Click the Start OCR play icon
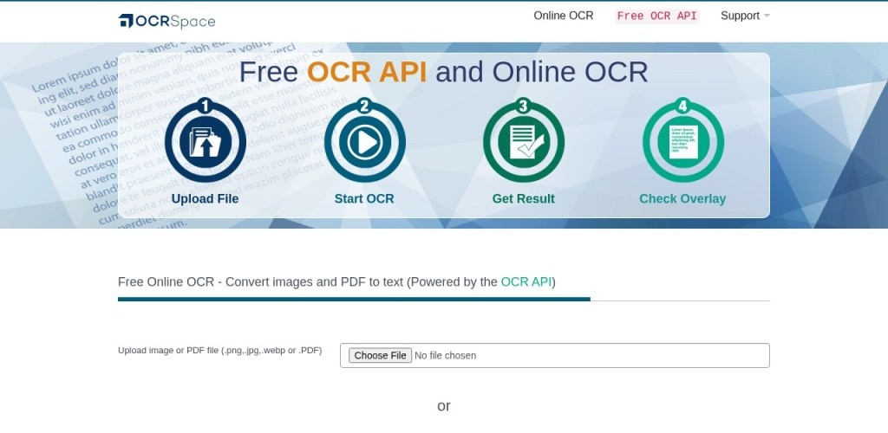888x433 pixels. (364, 143)
